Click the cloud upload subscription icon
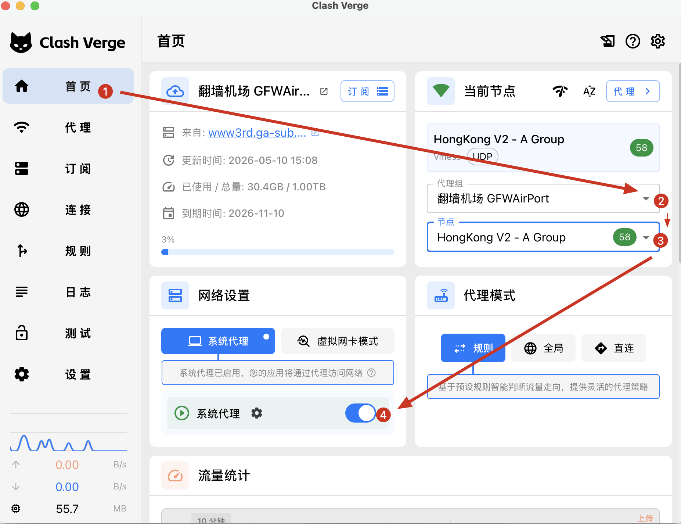Image resolution: width=681 pixels, height=524 pixels. (x=175, y=91)
